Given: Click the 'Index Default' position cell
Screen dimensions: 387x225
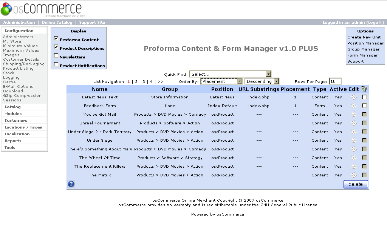Looking at the screenshot, I should pyautogui.click(x=222, y=106).
